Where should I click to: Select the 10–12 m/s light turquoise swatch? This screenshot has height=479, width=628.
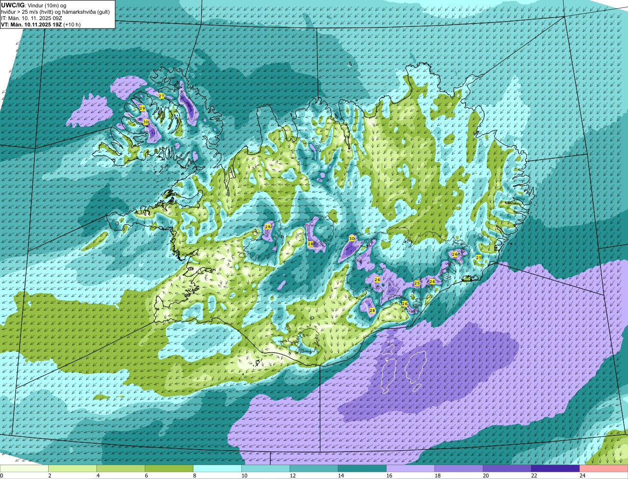pos(266,468)
